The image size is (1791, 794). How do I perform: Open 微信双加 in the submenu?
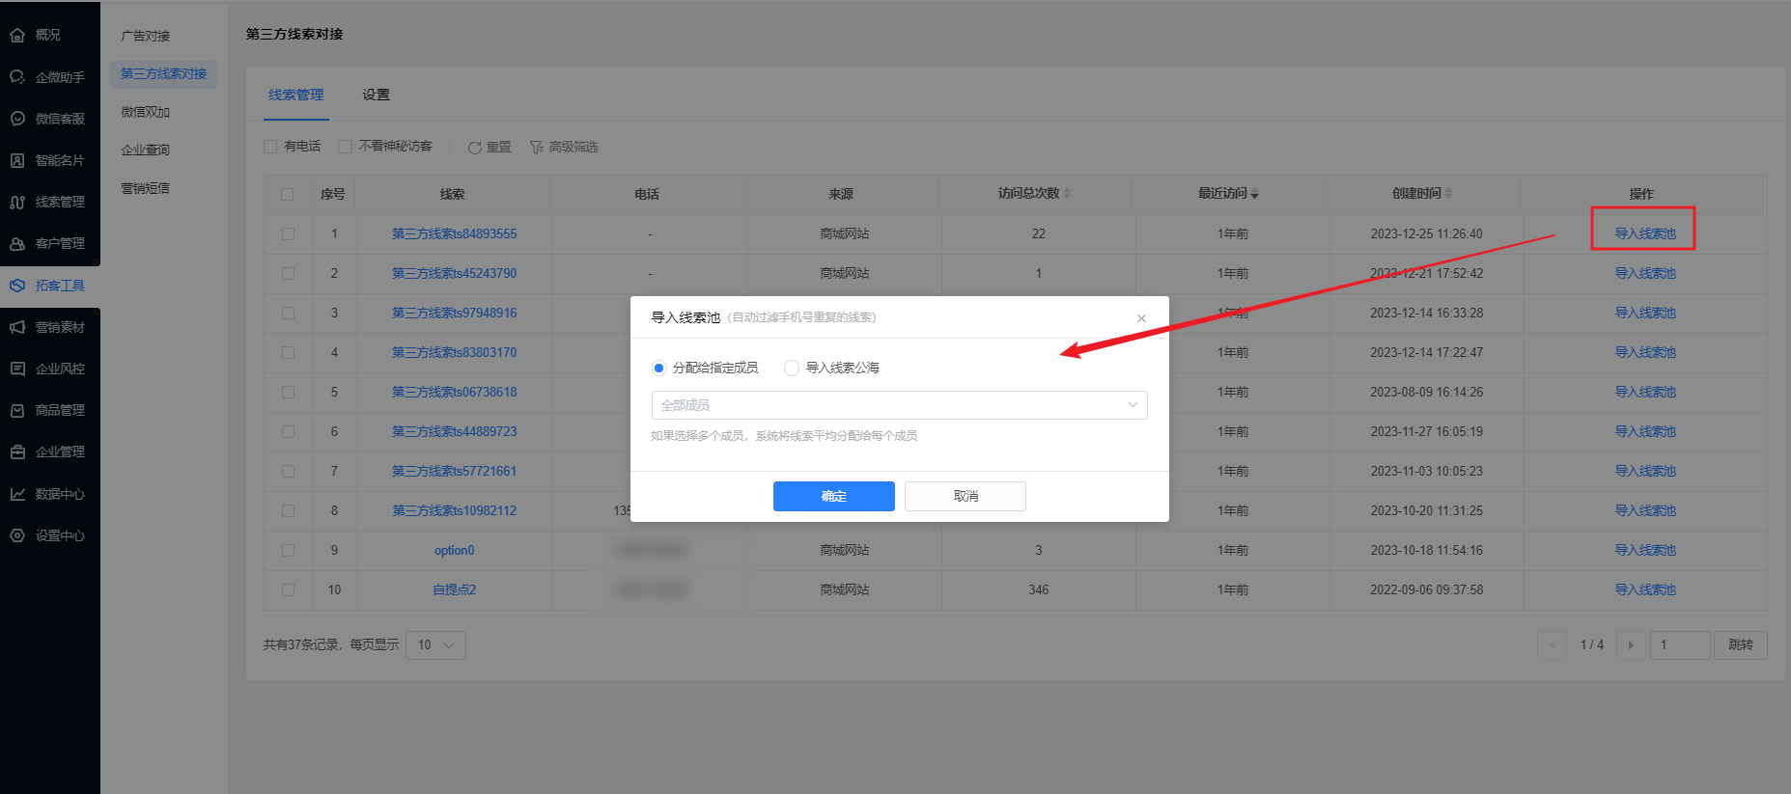pyautogui.click(x=145, y=112)
